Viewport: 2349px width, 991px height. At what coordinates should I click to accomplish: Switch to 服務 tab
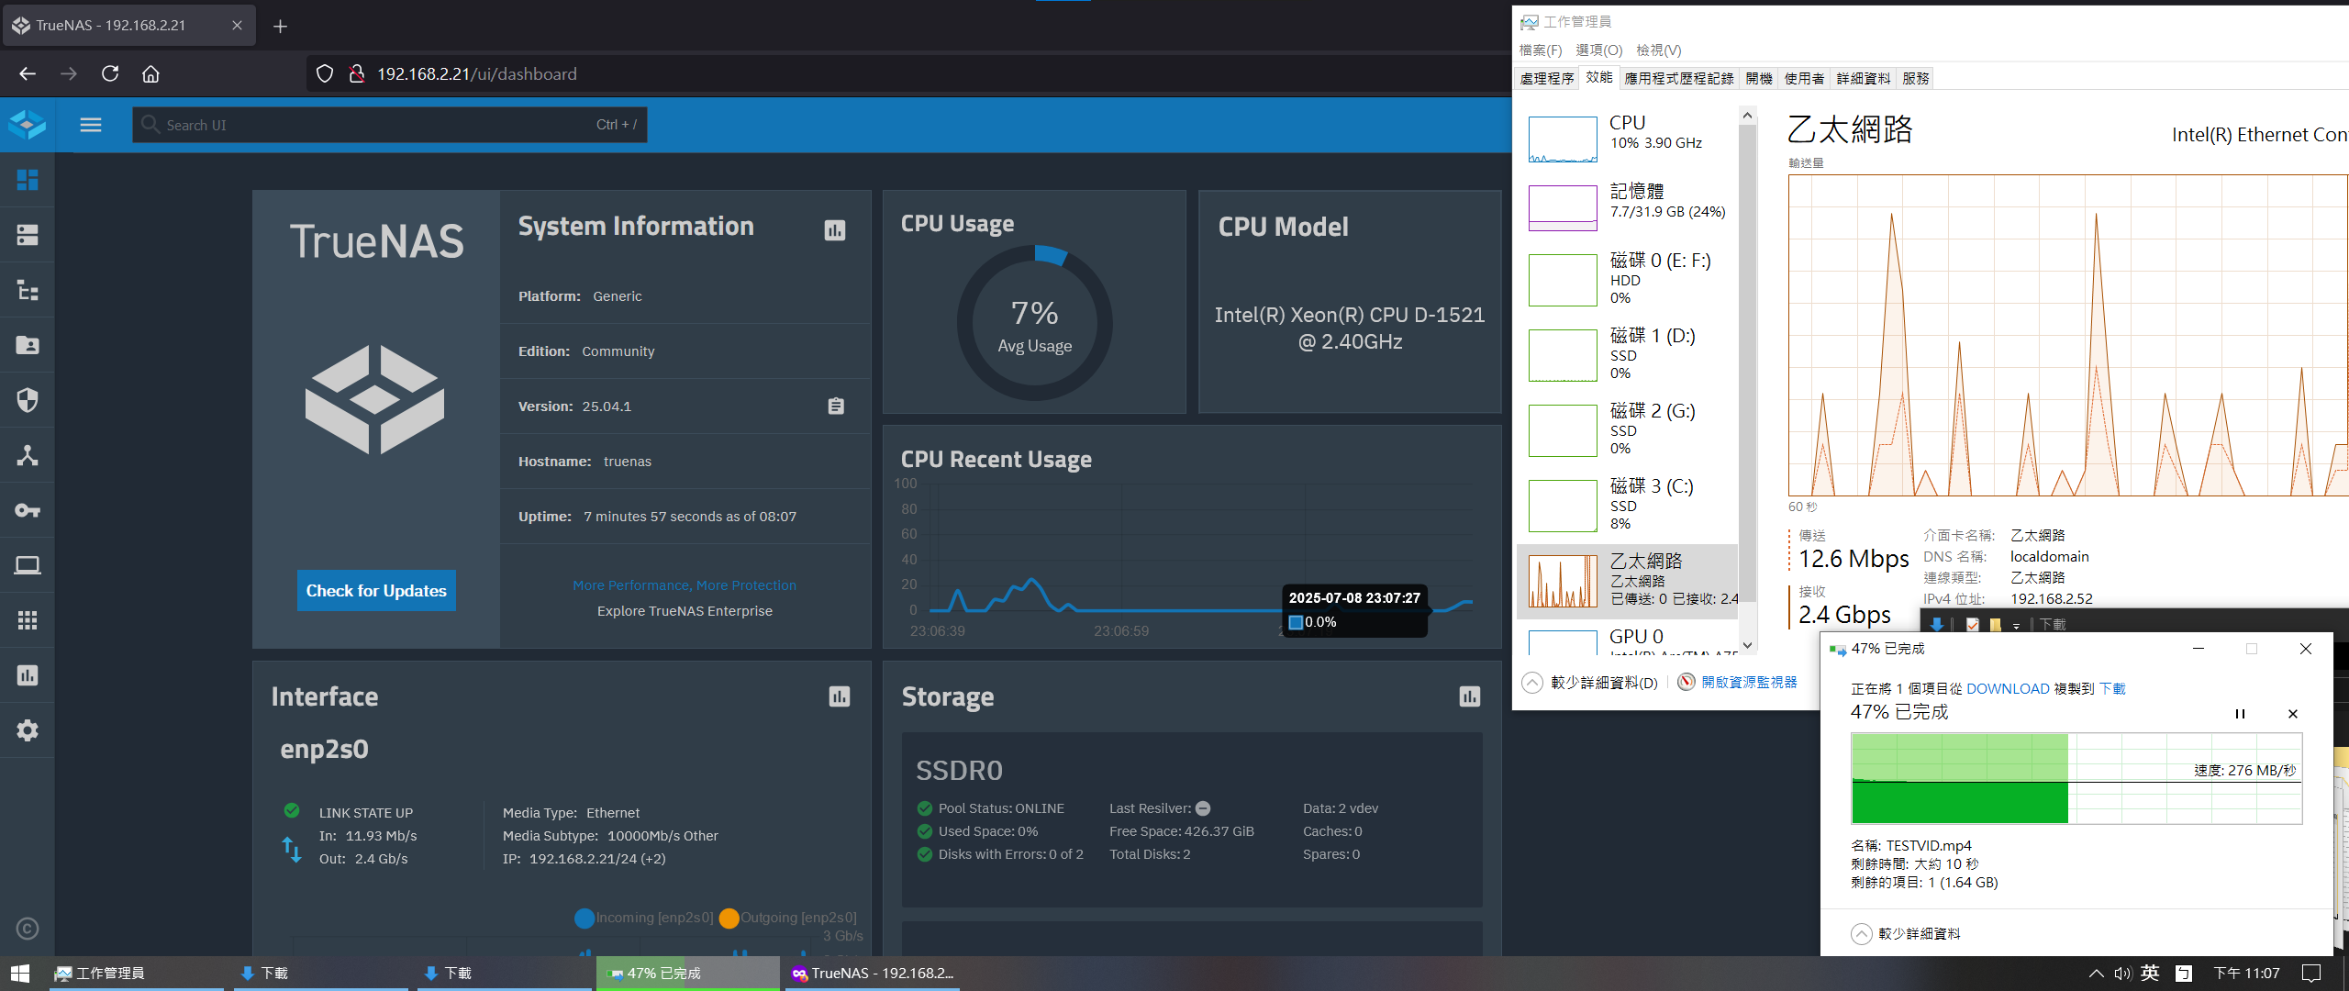click(x=1916, y=78)
